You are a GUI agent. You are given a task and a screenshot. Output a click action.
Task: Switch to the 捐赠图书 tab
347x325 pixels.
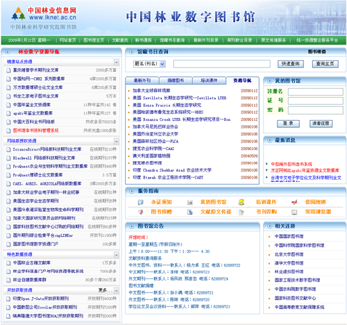(x=176, y=81)
